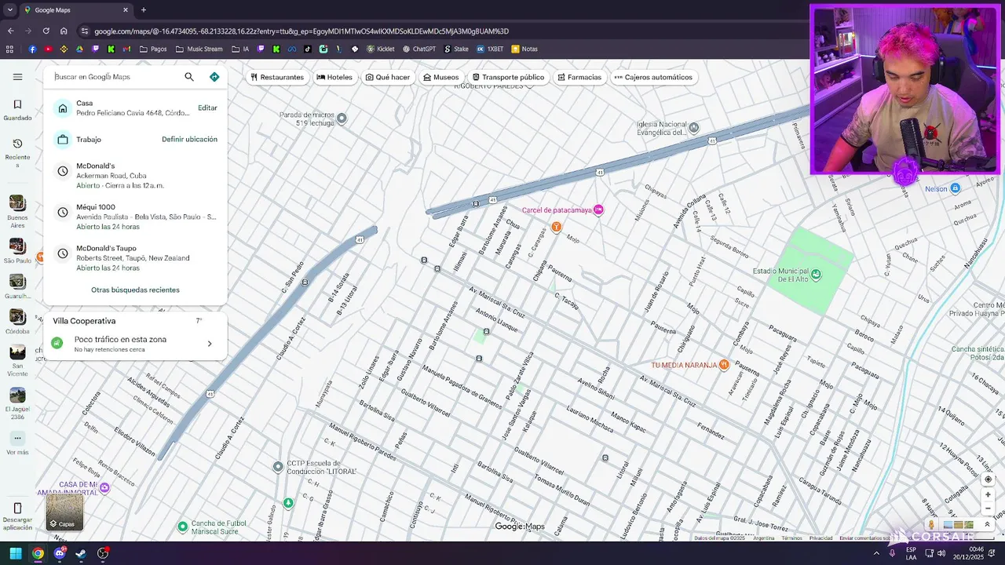The width and height of the screenshot is (1005, 565).
Task: Expand the Villa Cooperativa traffic card chevron
Action: pos(210,344)
